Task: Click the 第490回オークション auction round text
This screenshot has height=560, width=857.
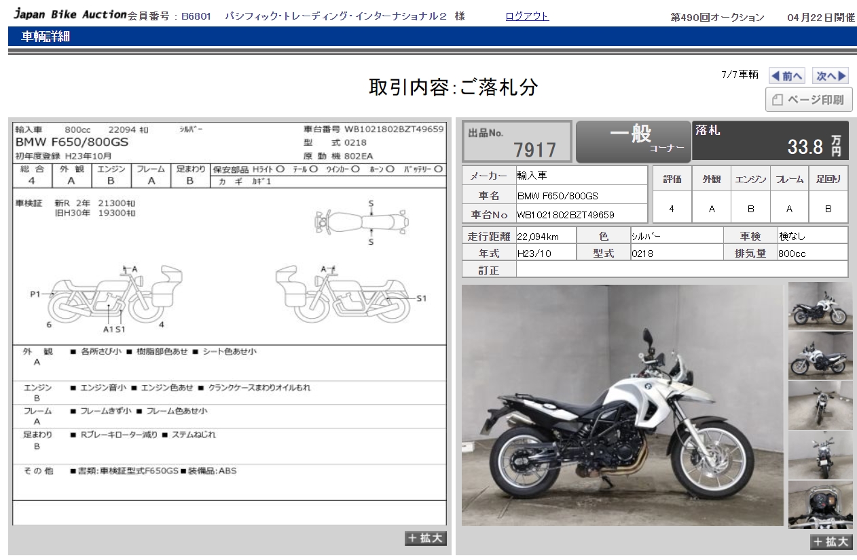Action: 717,18
